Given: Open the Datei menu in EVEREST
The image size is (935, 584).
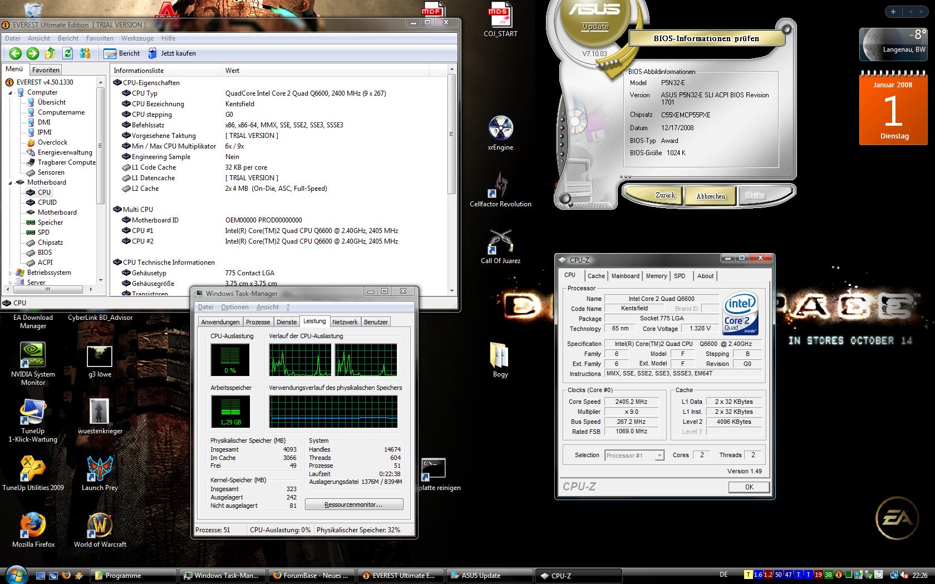Looking at the screenshot, I should coord(12,38).
